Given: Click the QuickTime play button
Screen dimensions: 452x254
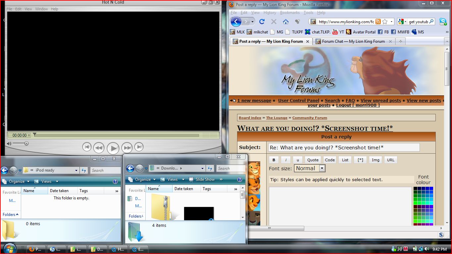Looking at the screenshot, I should click(x=113, y=148).
